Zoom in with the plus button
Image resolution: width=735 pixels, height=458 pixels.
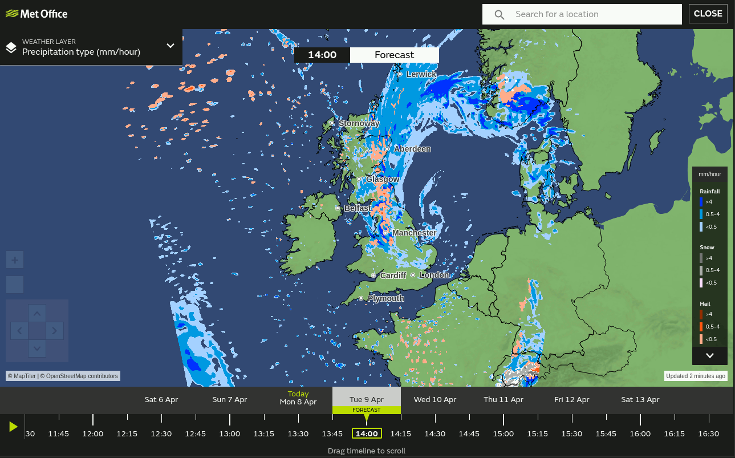pos(15,260)
